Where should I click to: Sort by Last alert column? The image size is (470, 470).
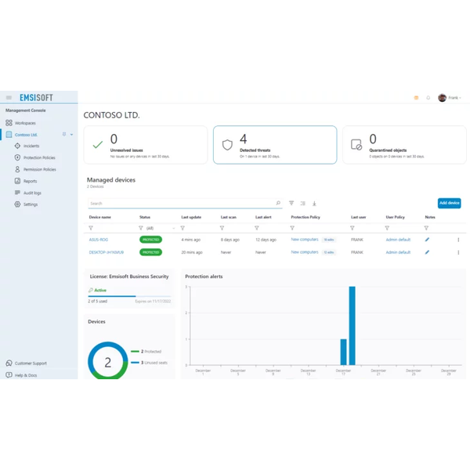[x=263, y=217]
